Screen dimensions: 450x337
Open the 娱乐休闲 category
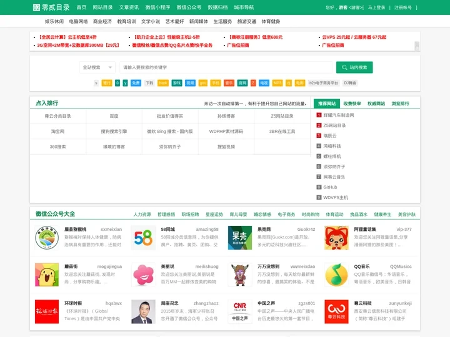(x=54, y=21)
